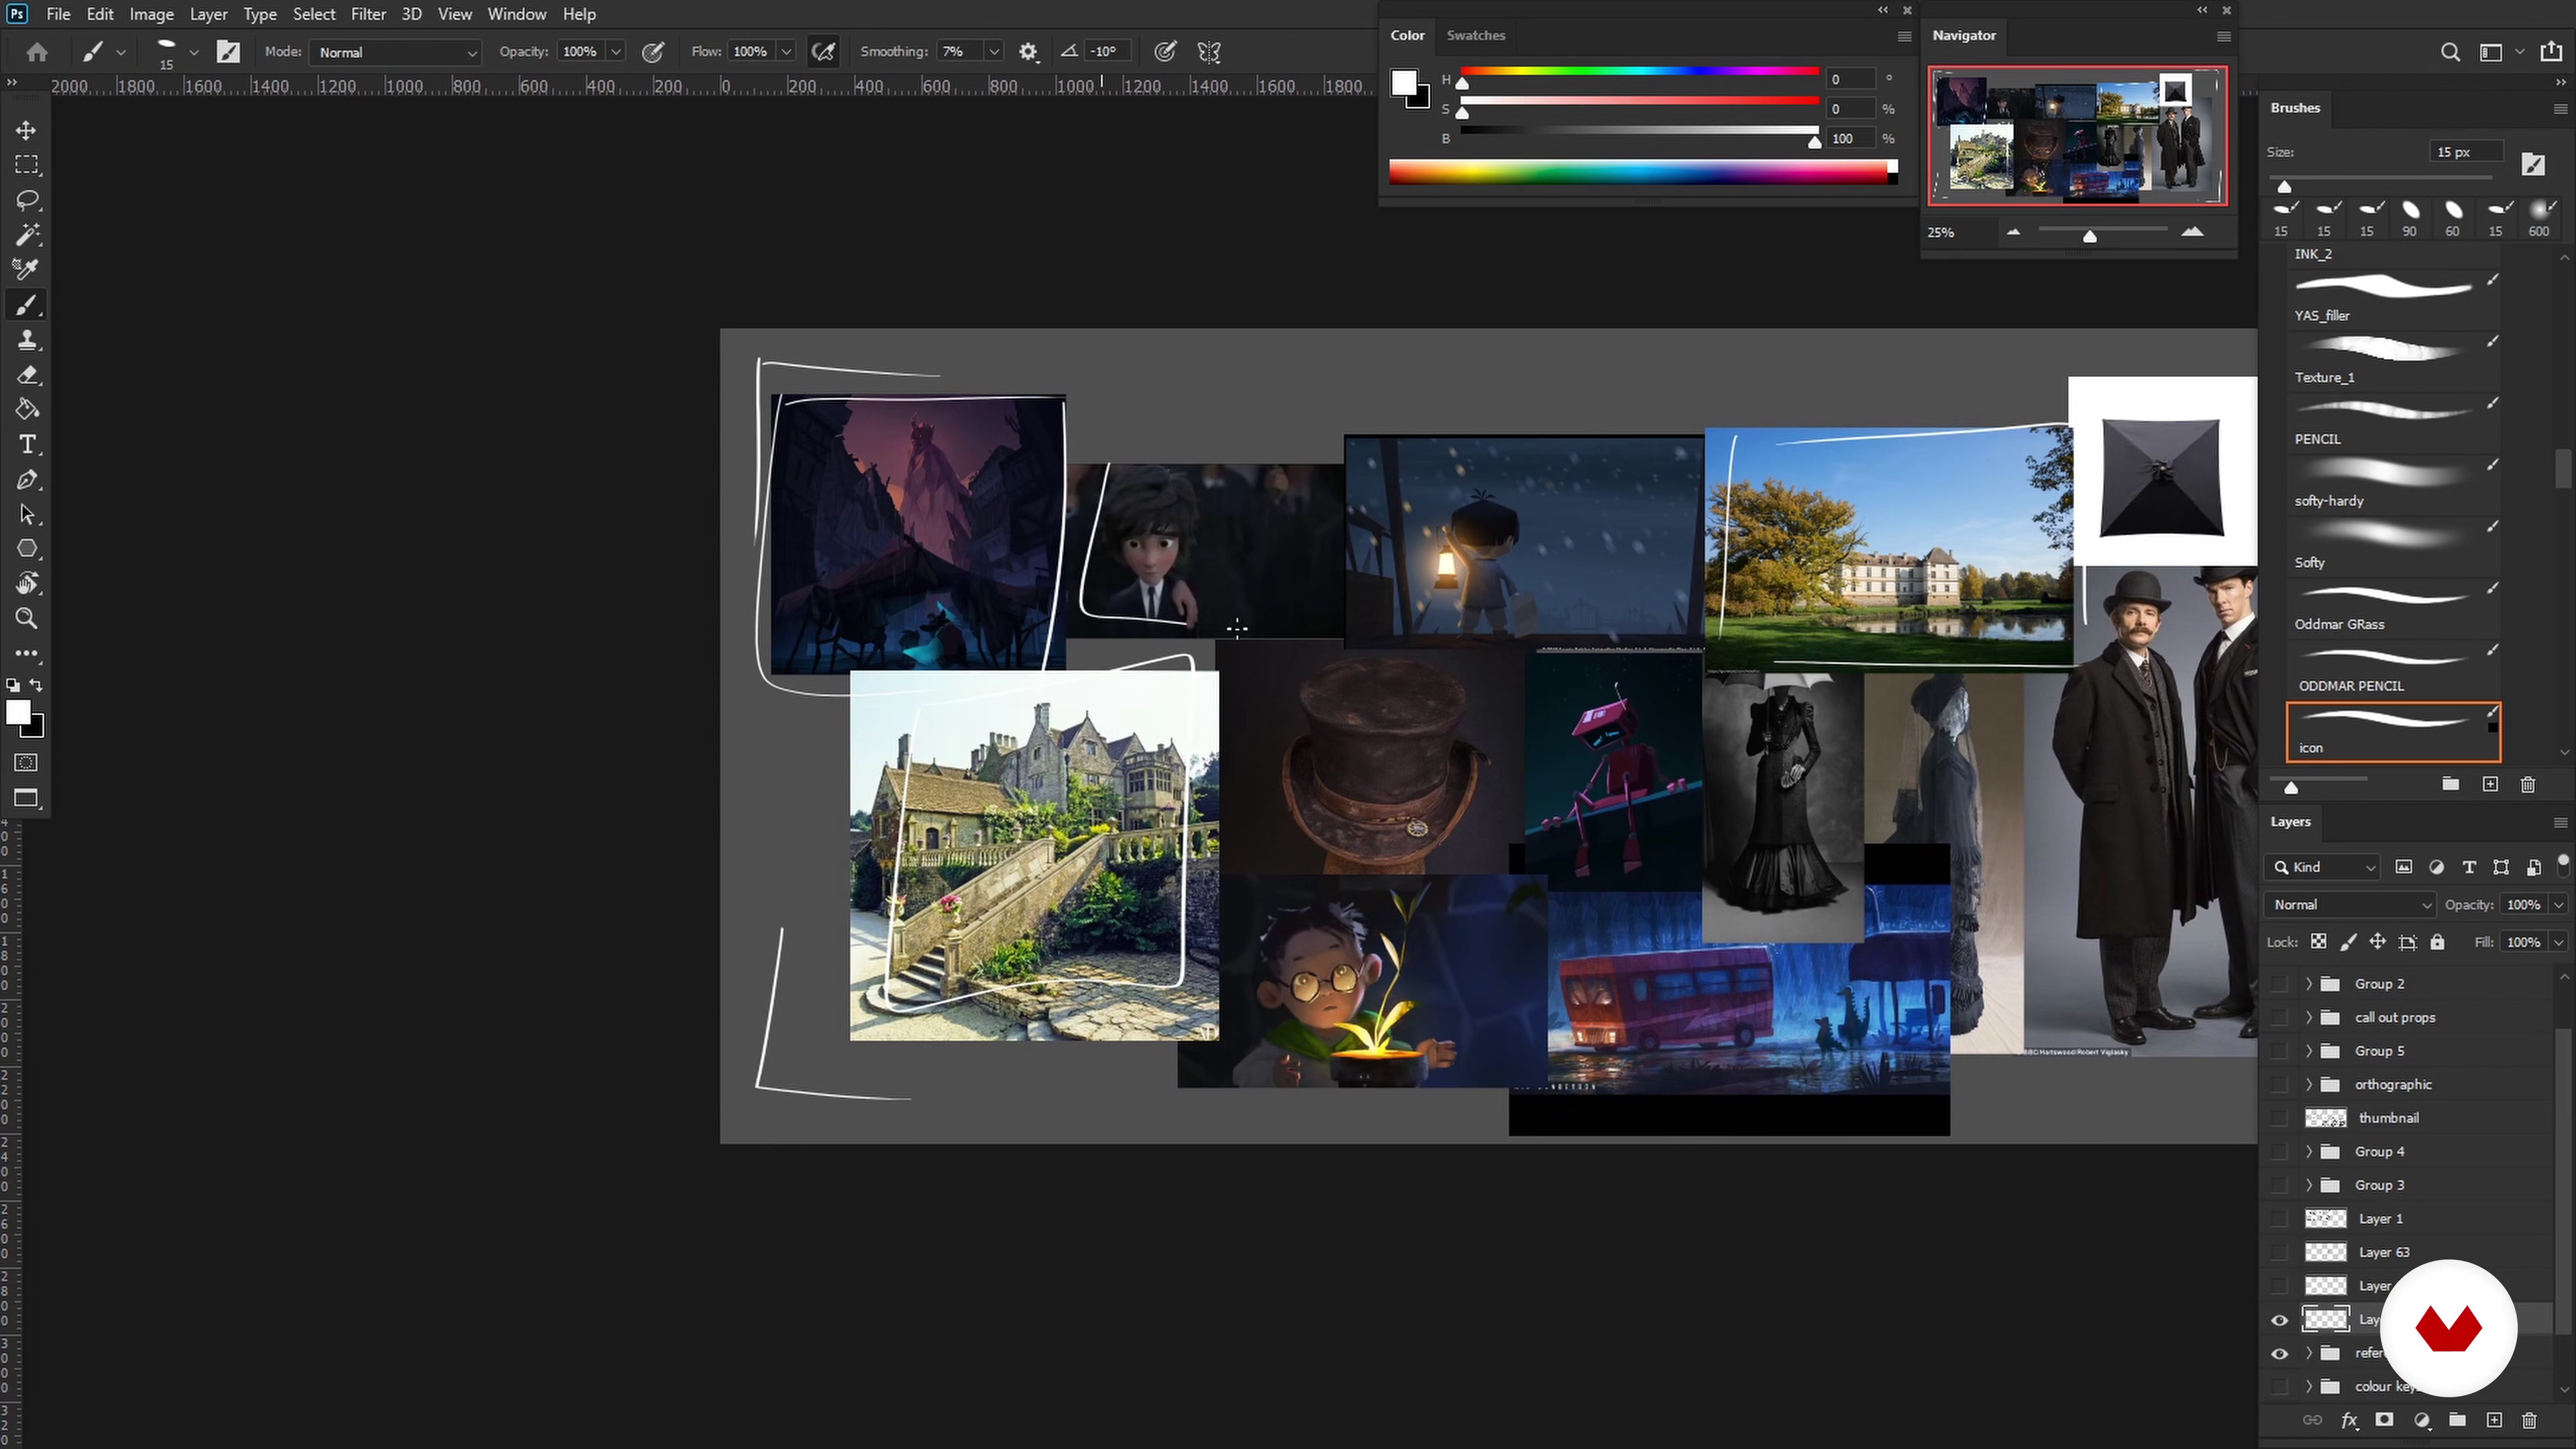Open the Search icon
Viewport: 2576px width, 1449px height.
tap(2450, 52)
